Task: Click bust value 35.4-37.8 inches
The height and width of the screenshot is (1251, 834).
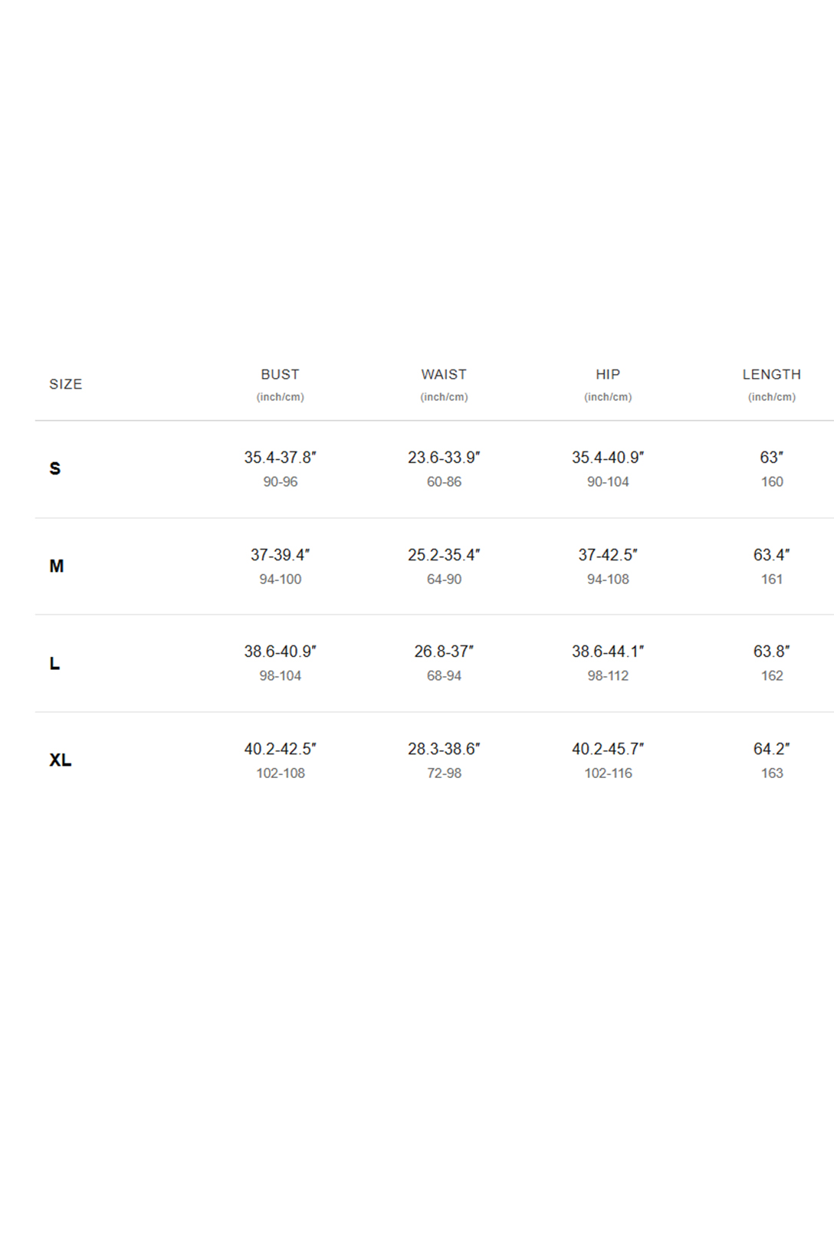Action: click(280, 458)
